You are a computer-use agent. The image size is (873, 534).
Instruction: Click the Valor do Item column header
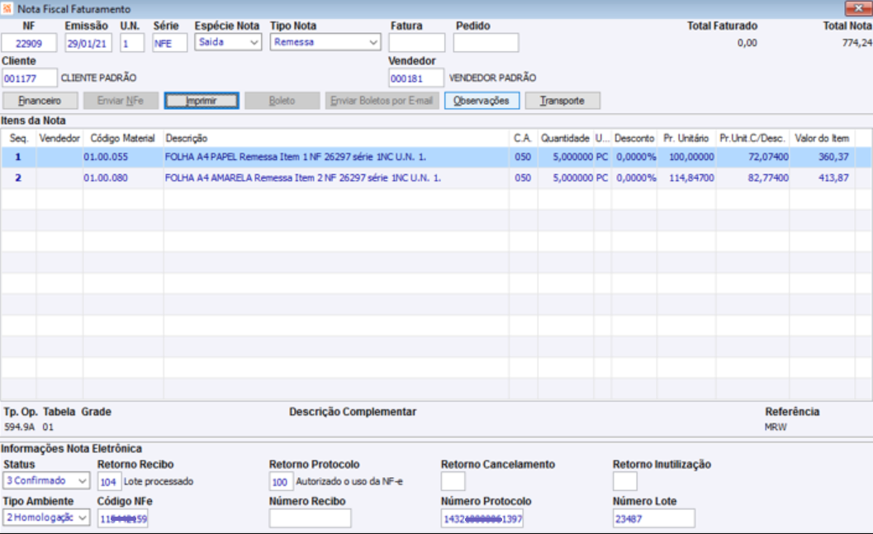click(822, 139)
